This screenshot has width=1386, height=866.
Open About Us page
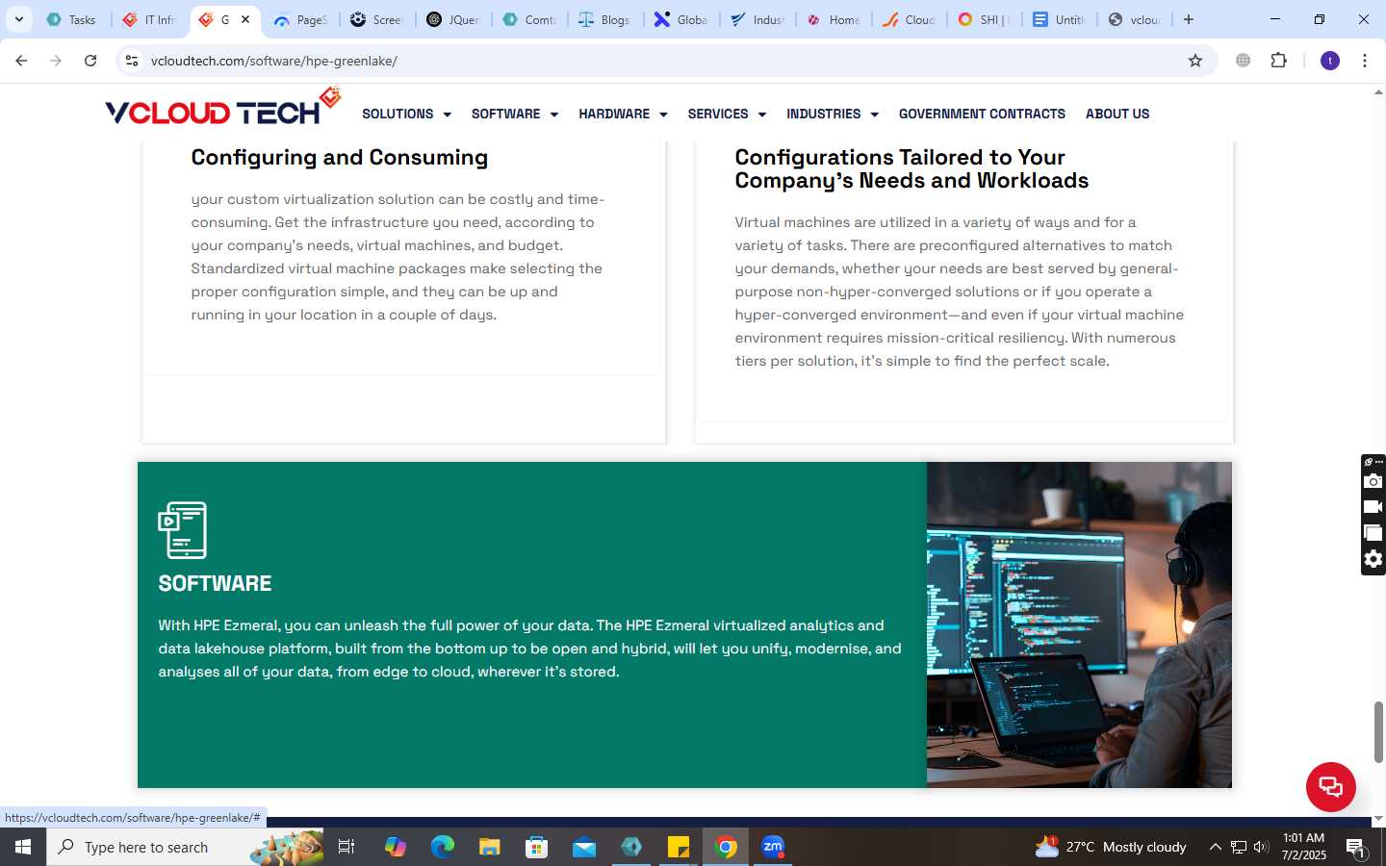[1117, 114]
